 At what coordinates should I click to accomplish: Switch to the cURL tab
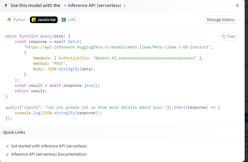[69, 20]
